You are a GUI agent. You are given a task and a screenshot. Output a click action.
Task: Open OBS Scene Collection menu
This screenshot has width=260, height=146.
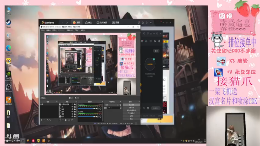[x=70, y=30]
